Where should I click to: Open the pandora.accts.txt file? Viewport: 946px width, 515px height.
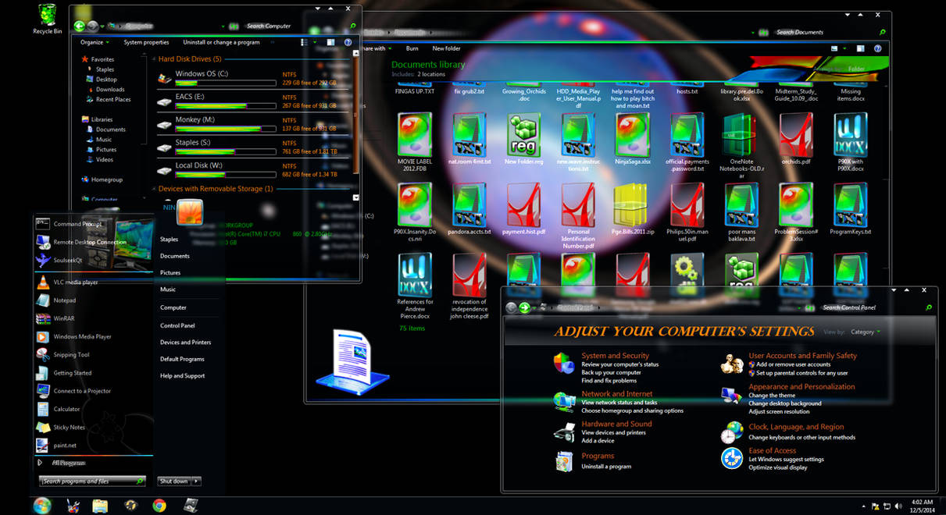coord(469,204)
